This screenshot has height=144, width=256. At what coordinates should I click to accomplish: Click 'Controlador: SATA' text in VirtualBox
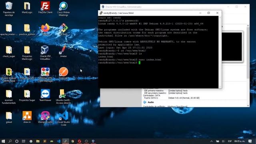pyautogui.click(x=152, y=95)
